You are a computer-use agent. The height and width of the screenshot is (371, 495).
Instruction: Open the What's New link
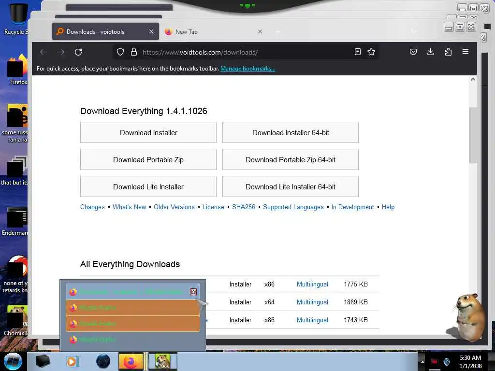pyautogui.click(x=129, y=207)
